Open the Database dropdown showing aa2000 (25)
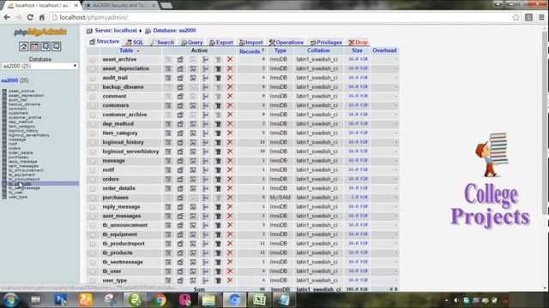The width and height of the screenshot is (549, 308). tap(39, 66)
